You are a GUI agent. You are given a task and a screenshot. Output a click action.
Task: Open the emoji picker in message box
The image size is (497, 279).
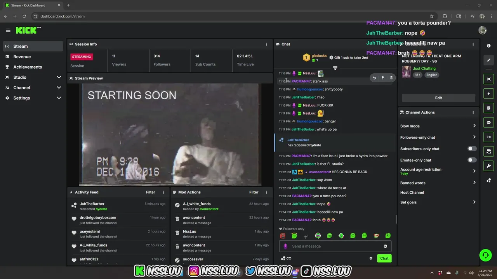click(x=385, y=246)
